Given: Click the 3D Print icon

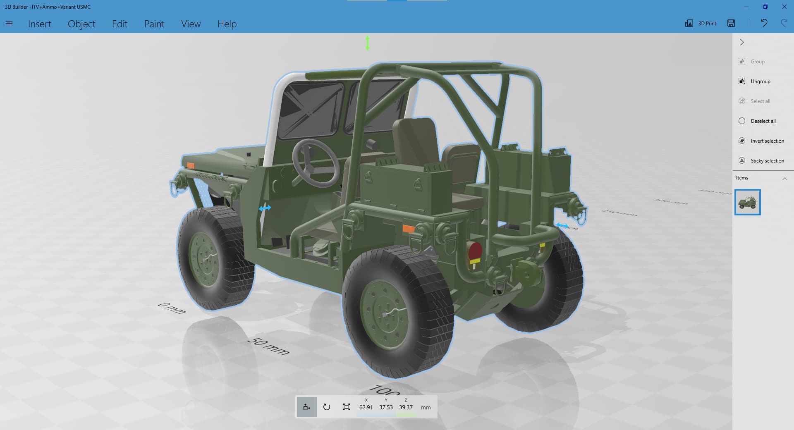Looking at the screenshot, I should coord(689,23).
